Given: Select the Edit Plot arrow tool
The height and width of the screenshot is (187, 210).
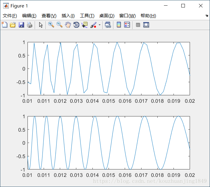Looking at the screenshot, I should 41,25.
